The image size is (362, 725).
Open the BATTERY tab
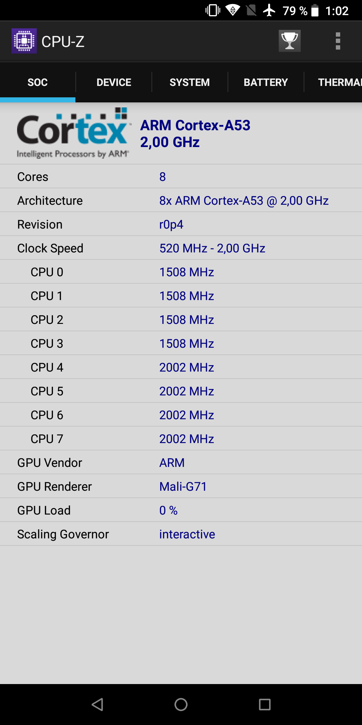(x=266, y=82)
